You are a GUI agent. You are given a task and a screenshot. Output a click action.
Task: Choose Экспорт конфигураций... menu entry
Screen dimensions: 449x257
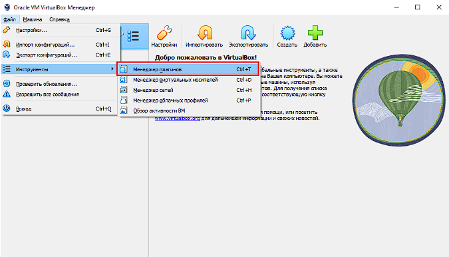coord(60,55)
